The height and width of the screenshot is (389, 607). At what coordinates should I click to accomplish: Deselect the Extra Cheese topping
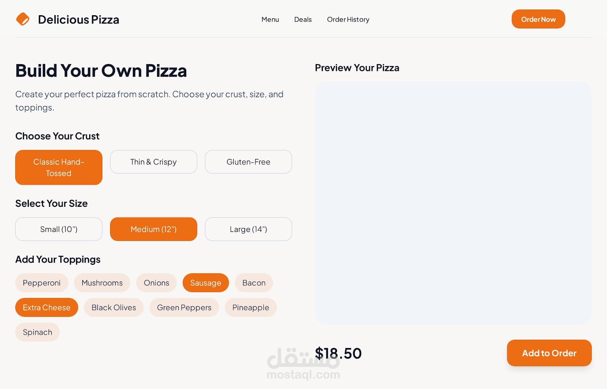click(47, 308)
